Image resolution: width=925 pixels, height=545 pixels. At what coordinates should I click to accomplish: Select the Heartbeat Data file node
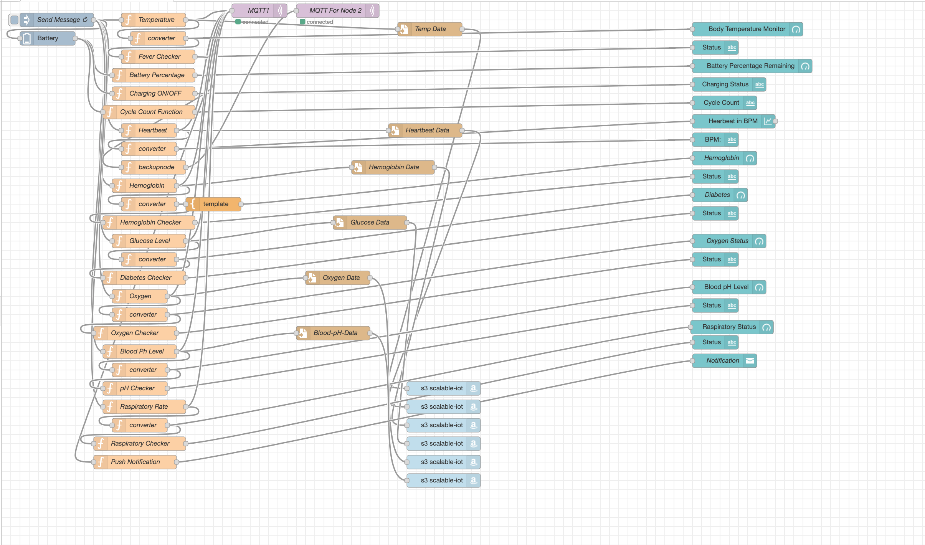click(427, 130)
